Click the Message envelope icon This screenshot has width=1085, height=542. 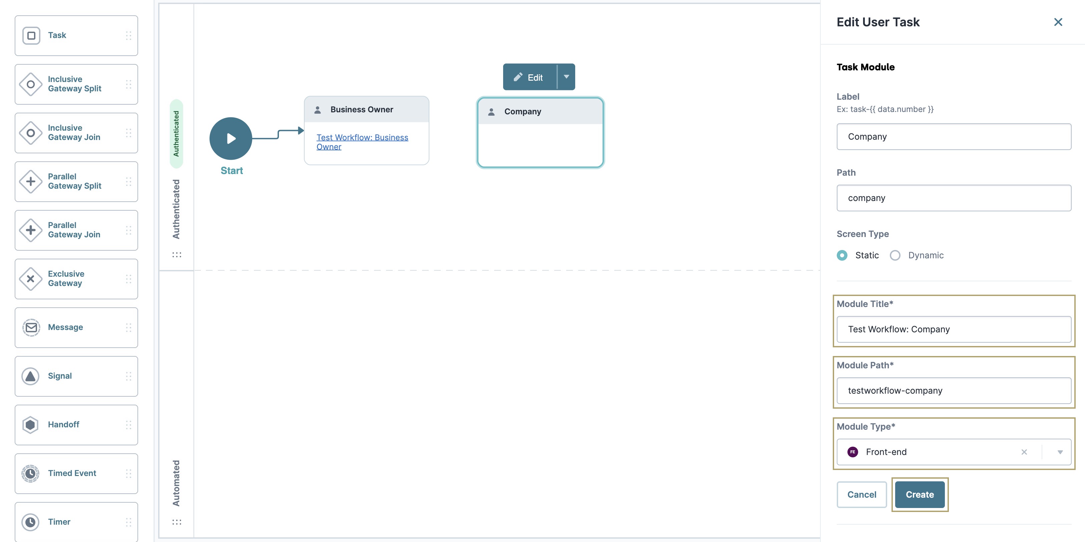click(x=31, y=327)
